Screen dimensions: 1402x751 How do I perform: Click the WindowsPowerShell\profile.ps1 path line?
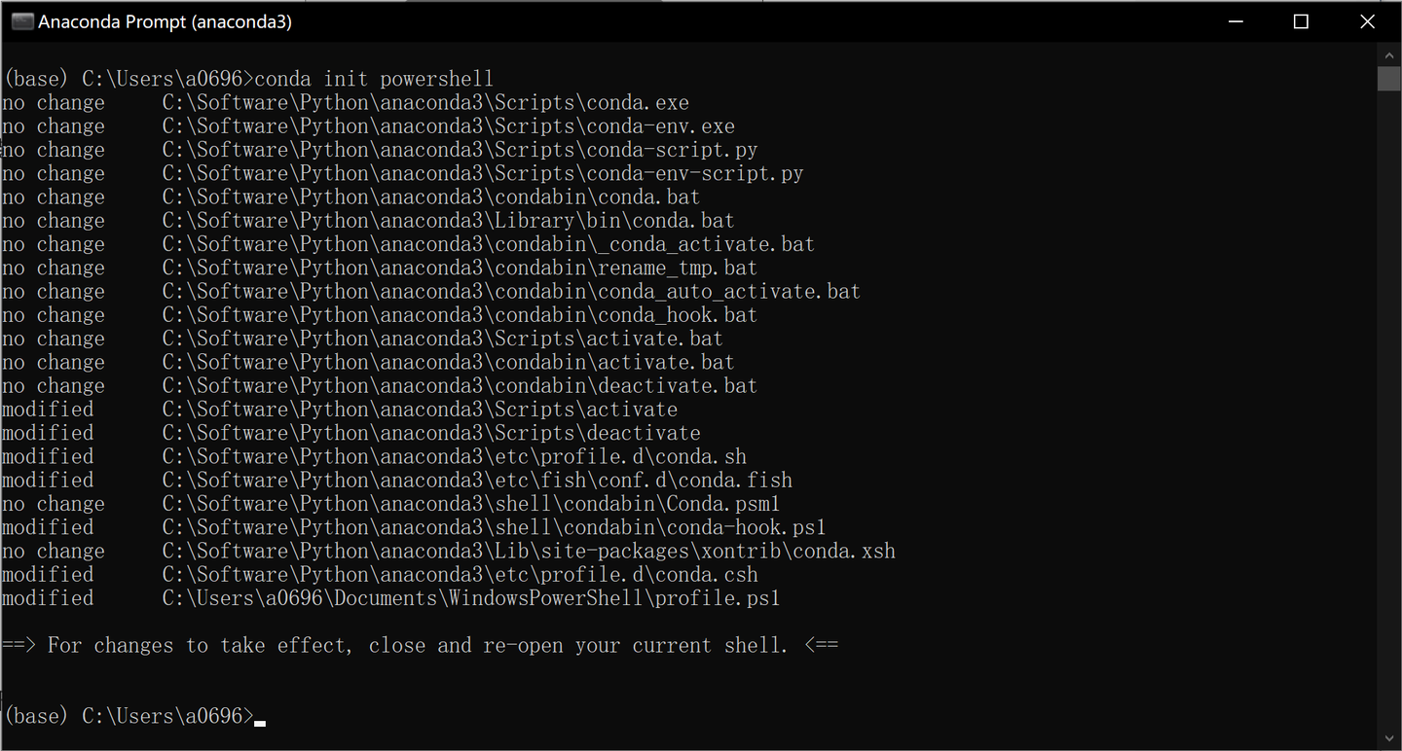(470, 598)
